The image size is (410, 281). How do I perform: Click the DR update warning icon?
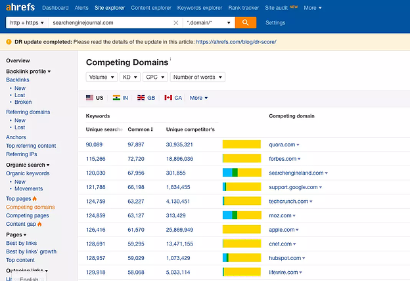9,42
